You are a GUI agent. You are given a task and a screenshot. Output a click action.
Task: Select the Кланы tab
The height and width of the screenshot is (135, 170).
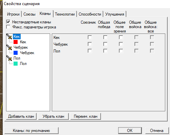(45, 14)
